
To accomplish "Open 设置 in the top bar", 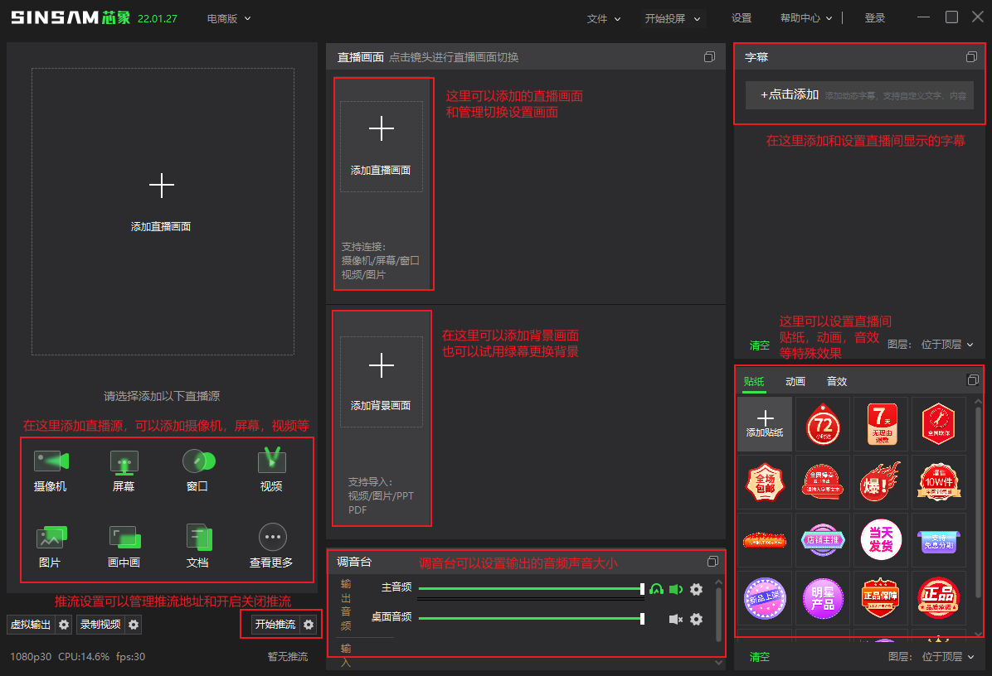I will [742, 18].
